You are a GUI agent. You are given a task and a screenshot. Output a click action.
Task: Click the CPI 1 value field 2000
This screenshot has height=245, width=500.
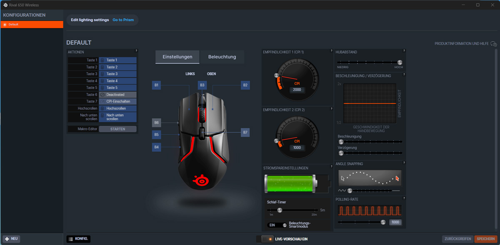click(x=297, y=89)
